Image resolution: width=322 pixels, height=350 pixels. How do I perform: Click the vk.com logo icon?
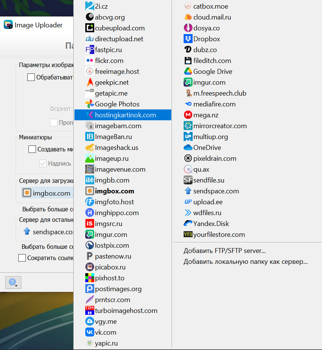90,332
